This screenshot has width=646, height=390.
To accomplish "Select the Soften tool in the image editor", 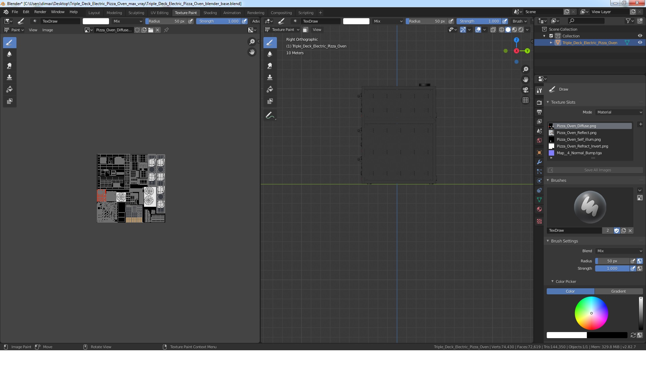I will (9, 54).
